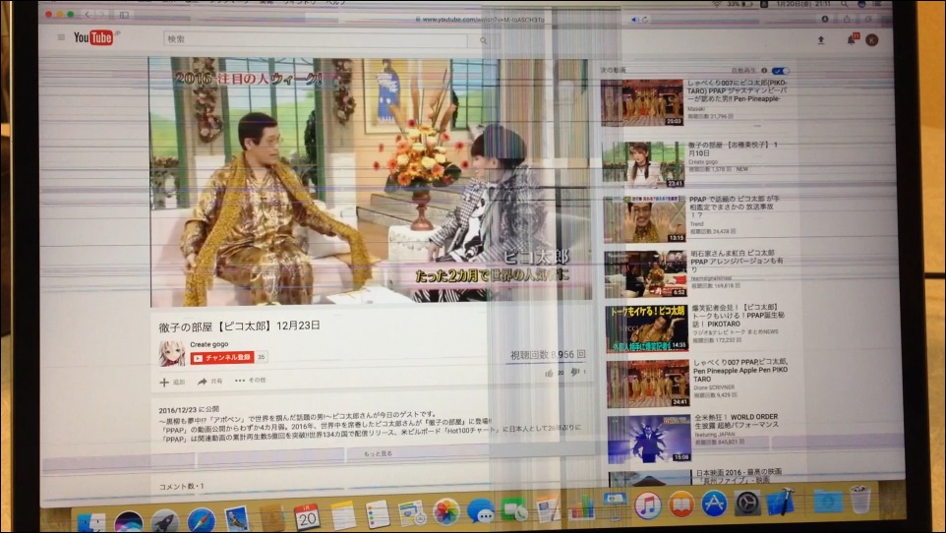Toggle the autoplay (自動再生) switch
The image size is (946, 533).
[780, 71]
